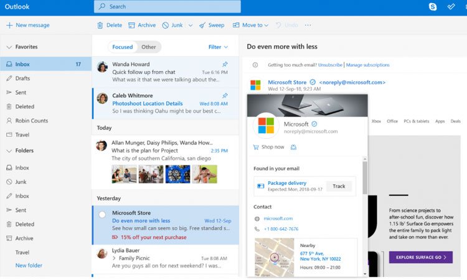Click the Sweep toolbar button
The image size is (467, 280).
tap(212, 26)
